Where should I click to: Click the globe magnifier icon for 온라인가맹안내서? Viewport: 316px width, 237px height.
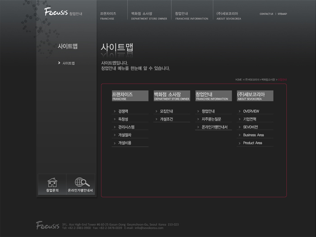click(82, 182)
